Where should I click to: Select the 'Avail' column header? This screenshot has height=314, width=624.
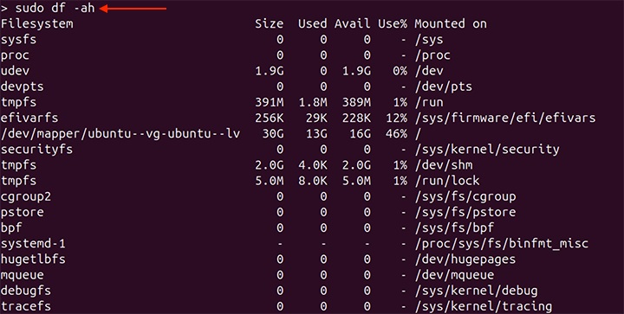click(x=353, y=24)
